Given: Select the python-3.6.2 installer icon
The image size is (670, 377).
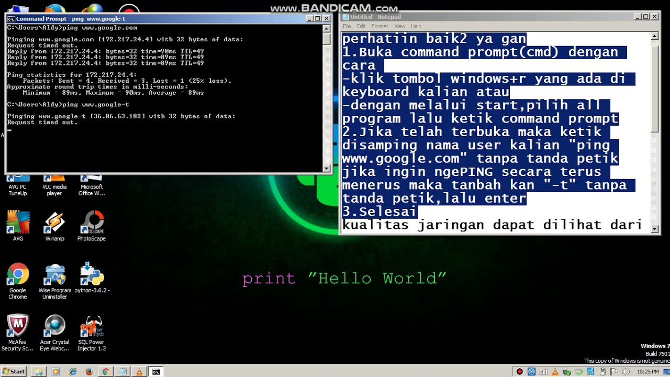Looking at the screenshot, I should 92,278.
